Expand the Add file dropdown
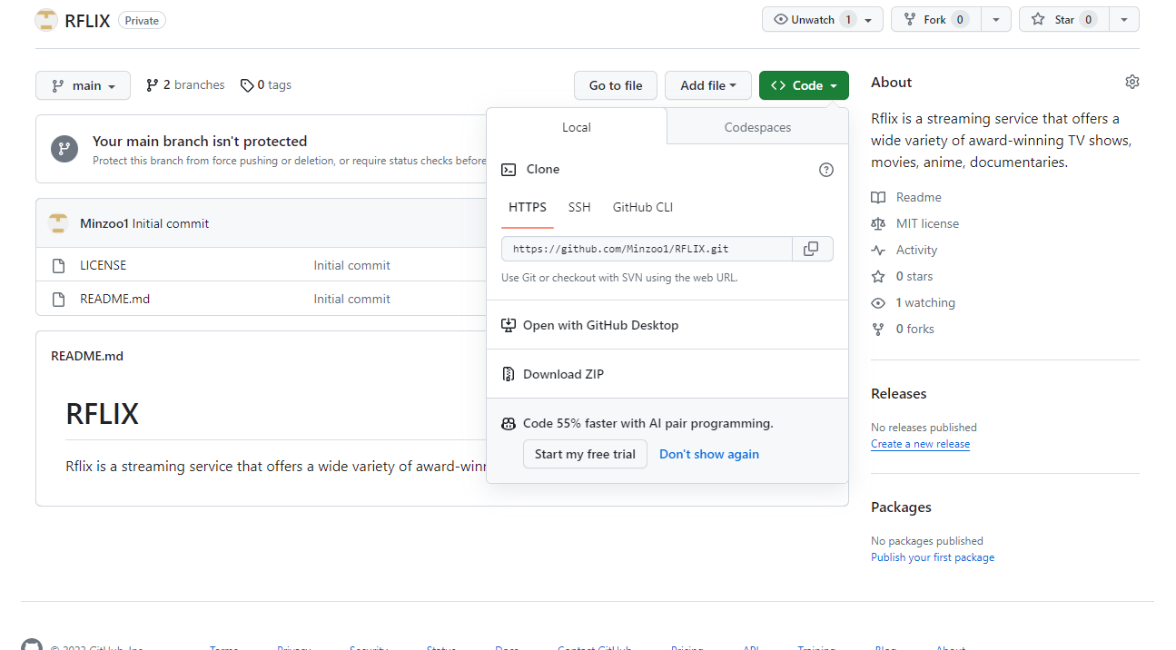Image resolution: width=1176 pixels, height=650 pixels. pyautogui.click(x=708, y=85)
